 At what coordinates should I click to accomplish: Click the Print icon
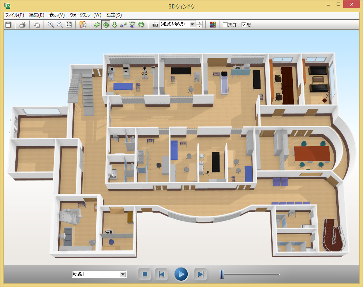click(22, 25)
